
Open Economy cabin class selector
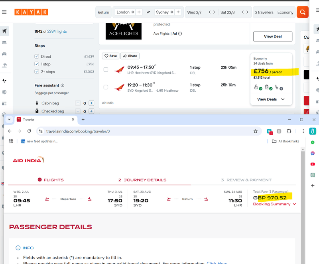tap(285, 12)
